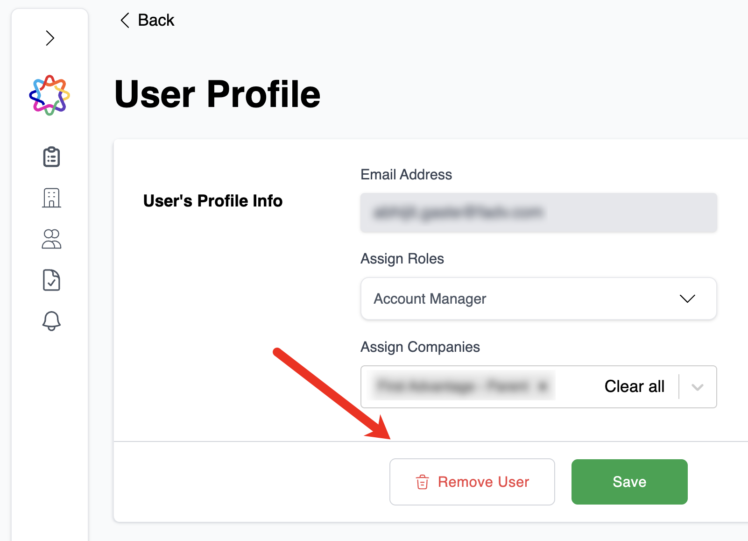Click Clear all in Assign Companies

pyautogui.click(x=634, y=386)
